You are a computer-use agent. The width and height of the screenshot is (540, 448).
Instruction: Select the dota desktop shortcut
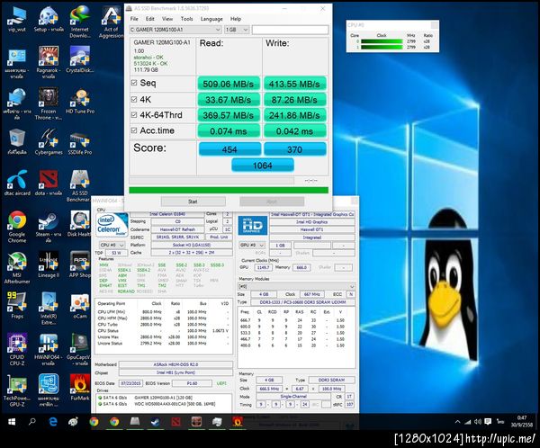(x=49, y=183)
